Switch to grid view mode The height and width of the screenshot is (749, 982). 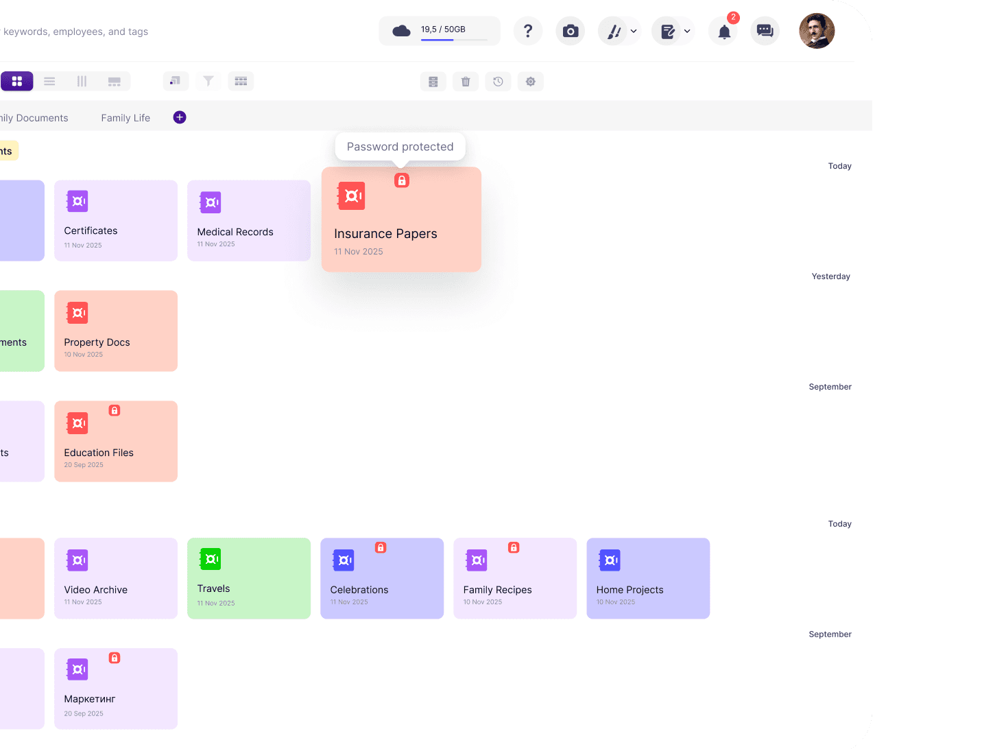(17, 81)
